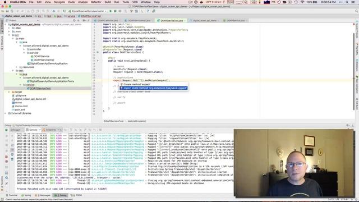Open the TODO tool window button
This screenshot has width=359, height=202.
(x=76, y=195)
